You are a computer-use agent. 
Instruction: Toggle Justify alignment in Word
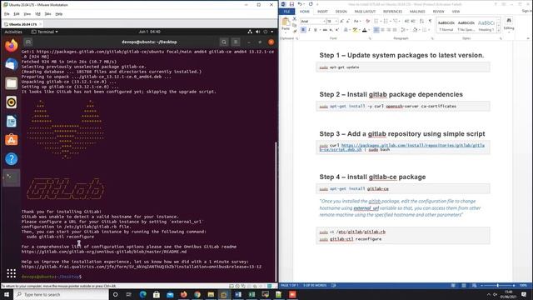(x=395, y=30)
